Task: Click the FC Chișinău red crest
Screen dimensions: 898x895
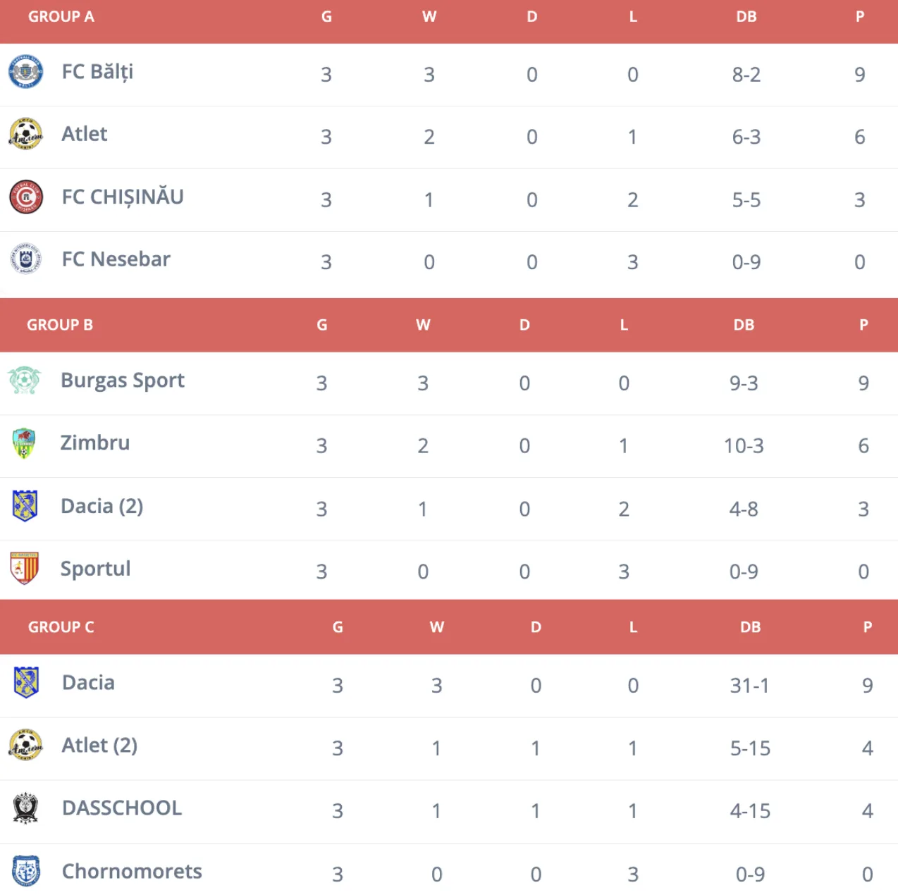Action: (x=25, y=197)
